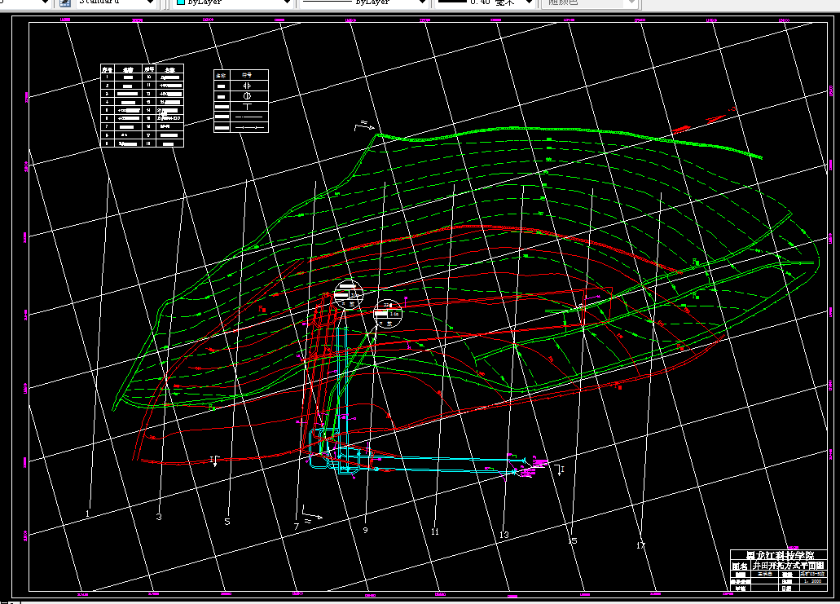Select drawing title 井田开拓方式平面图
Viewport: 840px width, 604px height.
(x=787, y=566)
